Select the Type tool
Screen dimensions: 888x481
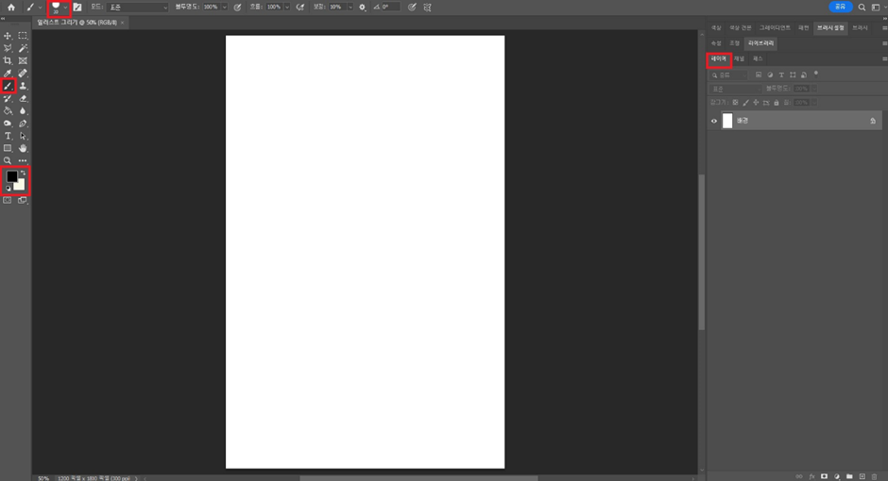point(8,136)
